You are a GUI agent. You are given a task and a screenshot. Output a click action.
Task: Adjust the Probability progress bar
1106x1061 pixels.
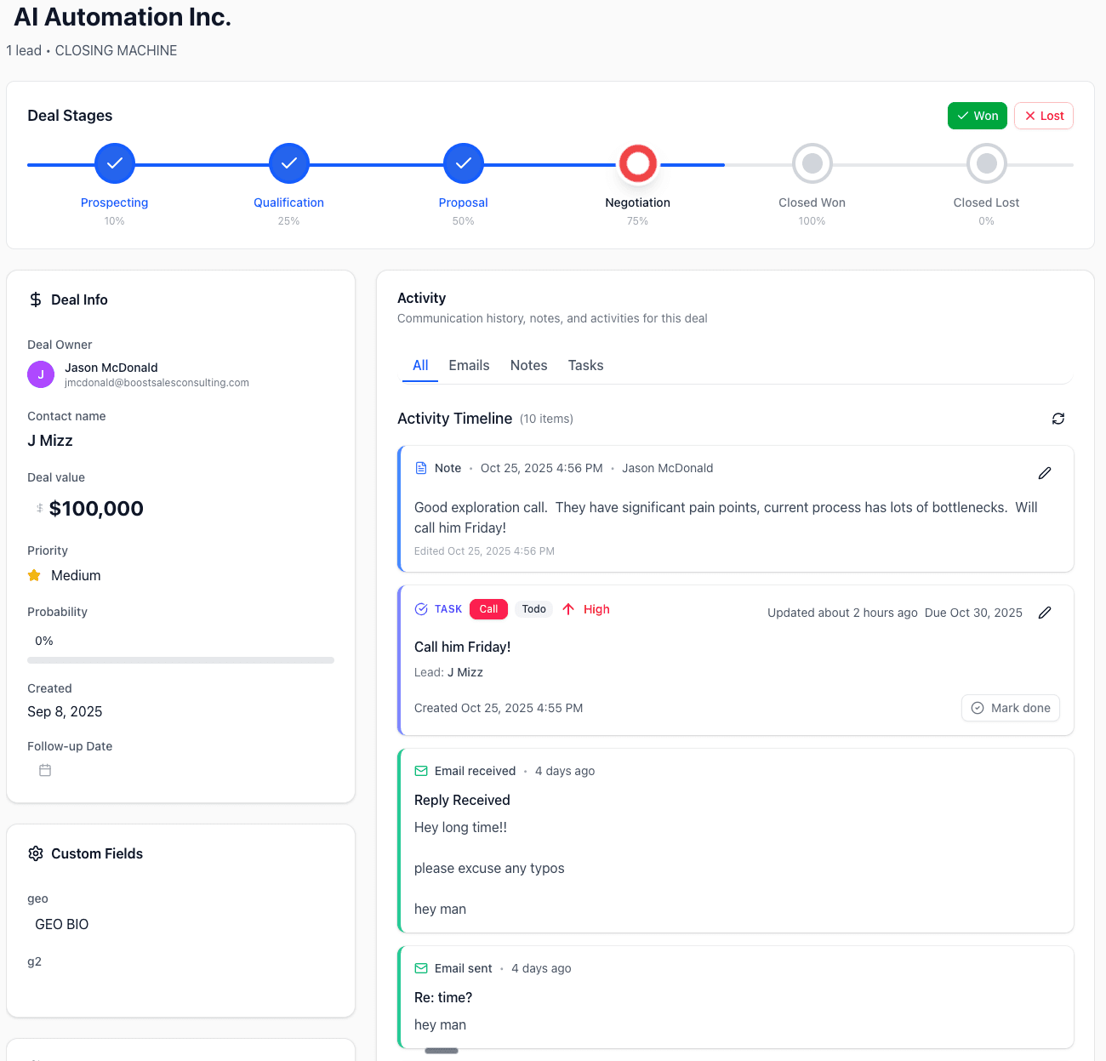point(180,660)
